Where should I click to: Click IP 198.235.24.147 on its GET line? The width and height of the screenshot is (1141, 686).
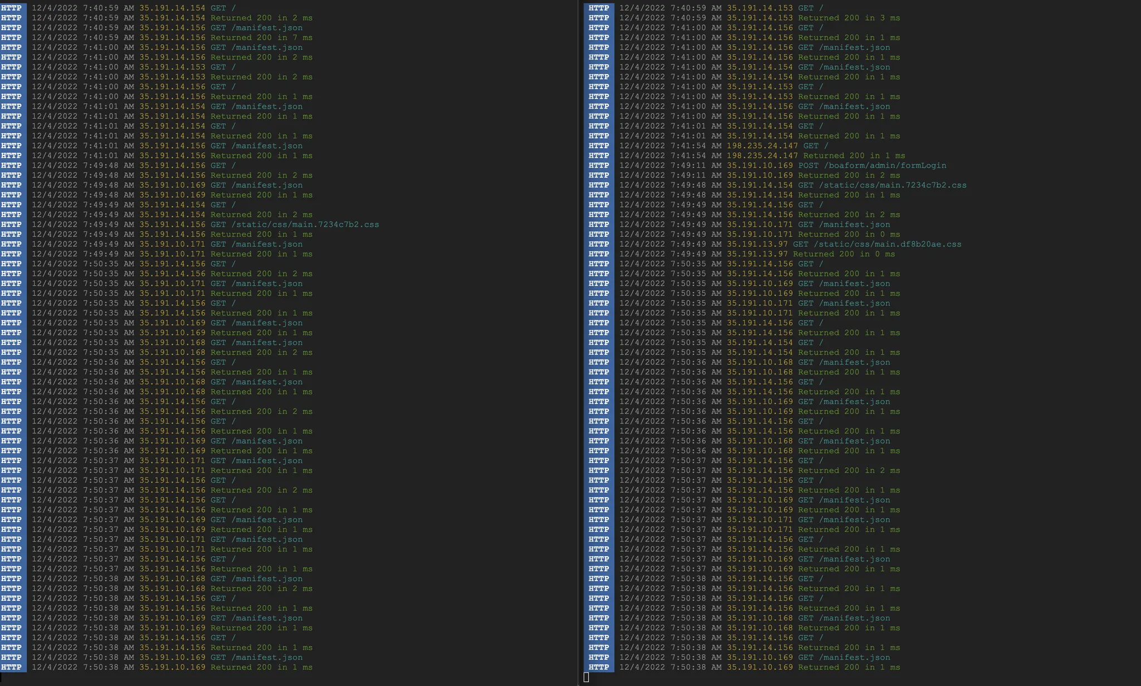click(762, 146)
